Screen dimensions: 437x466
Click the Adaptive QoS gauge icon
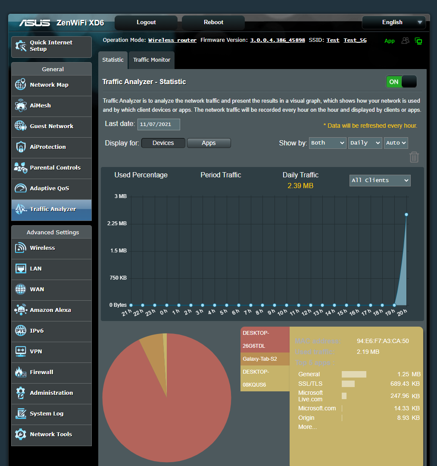point(21,188)
